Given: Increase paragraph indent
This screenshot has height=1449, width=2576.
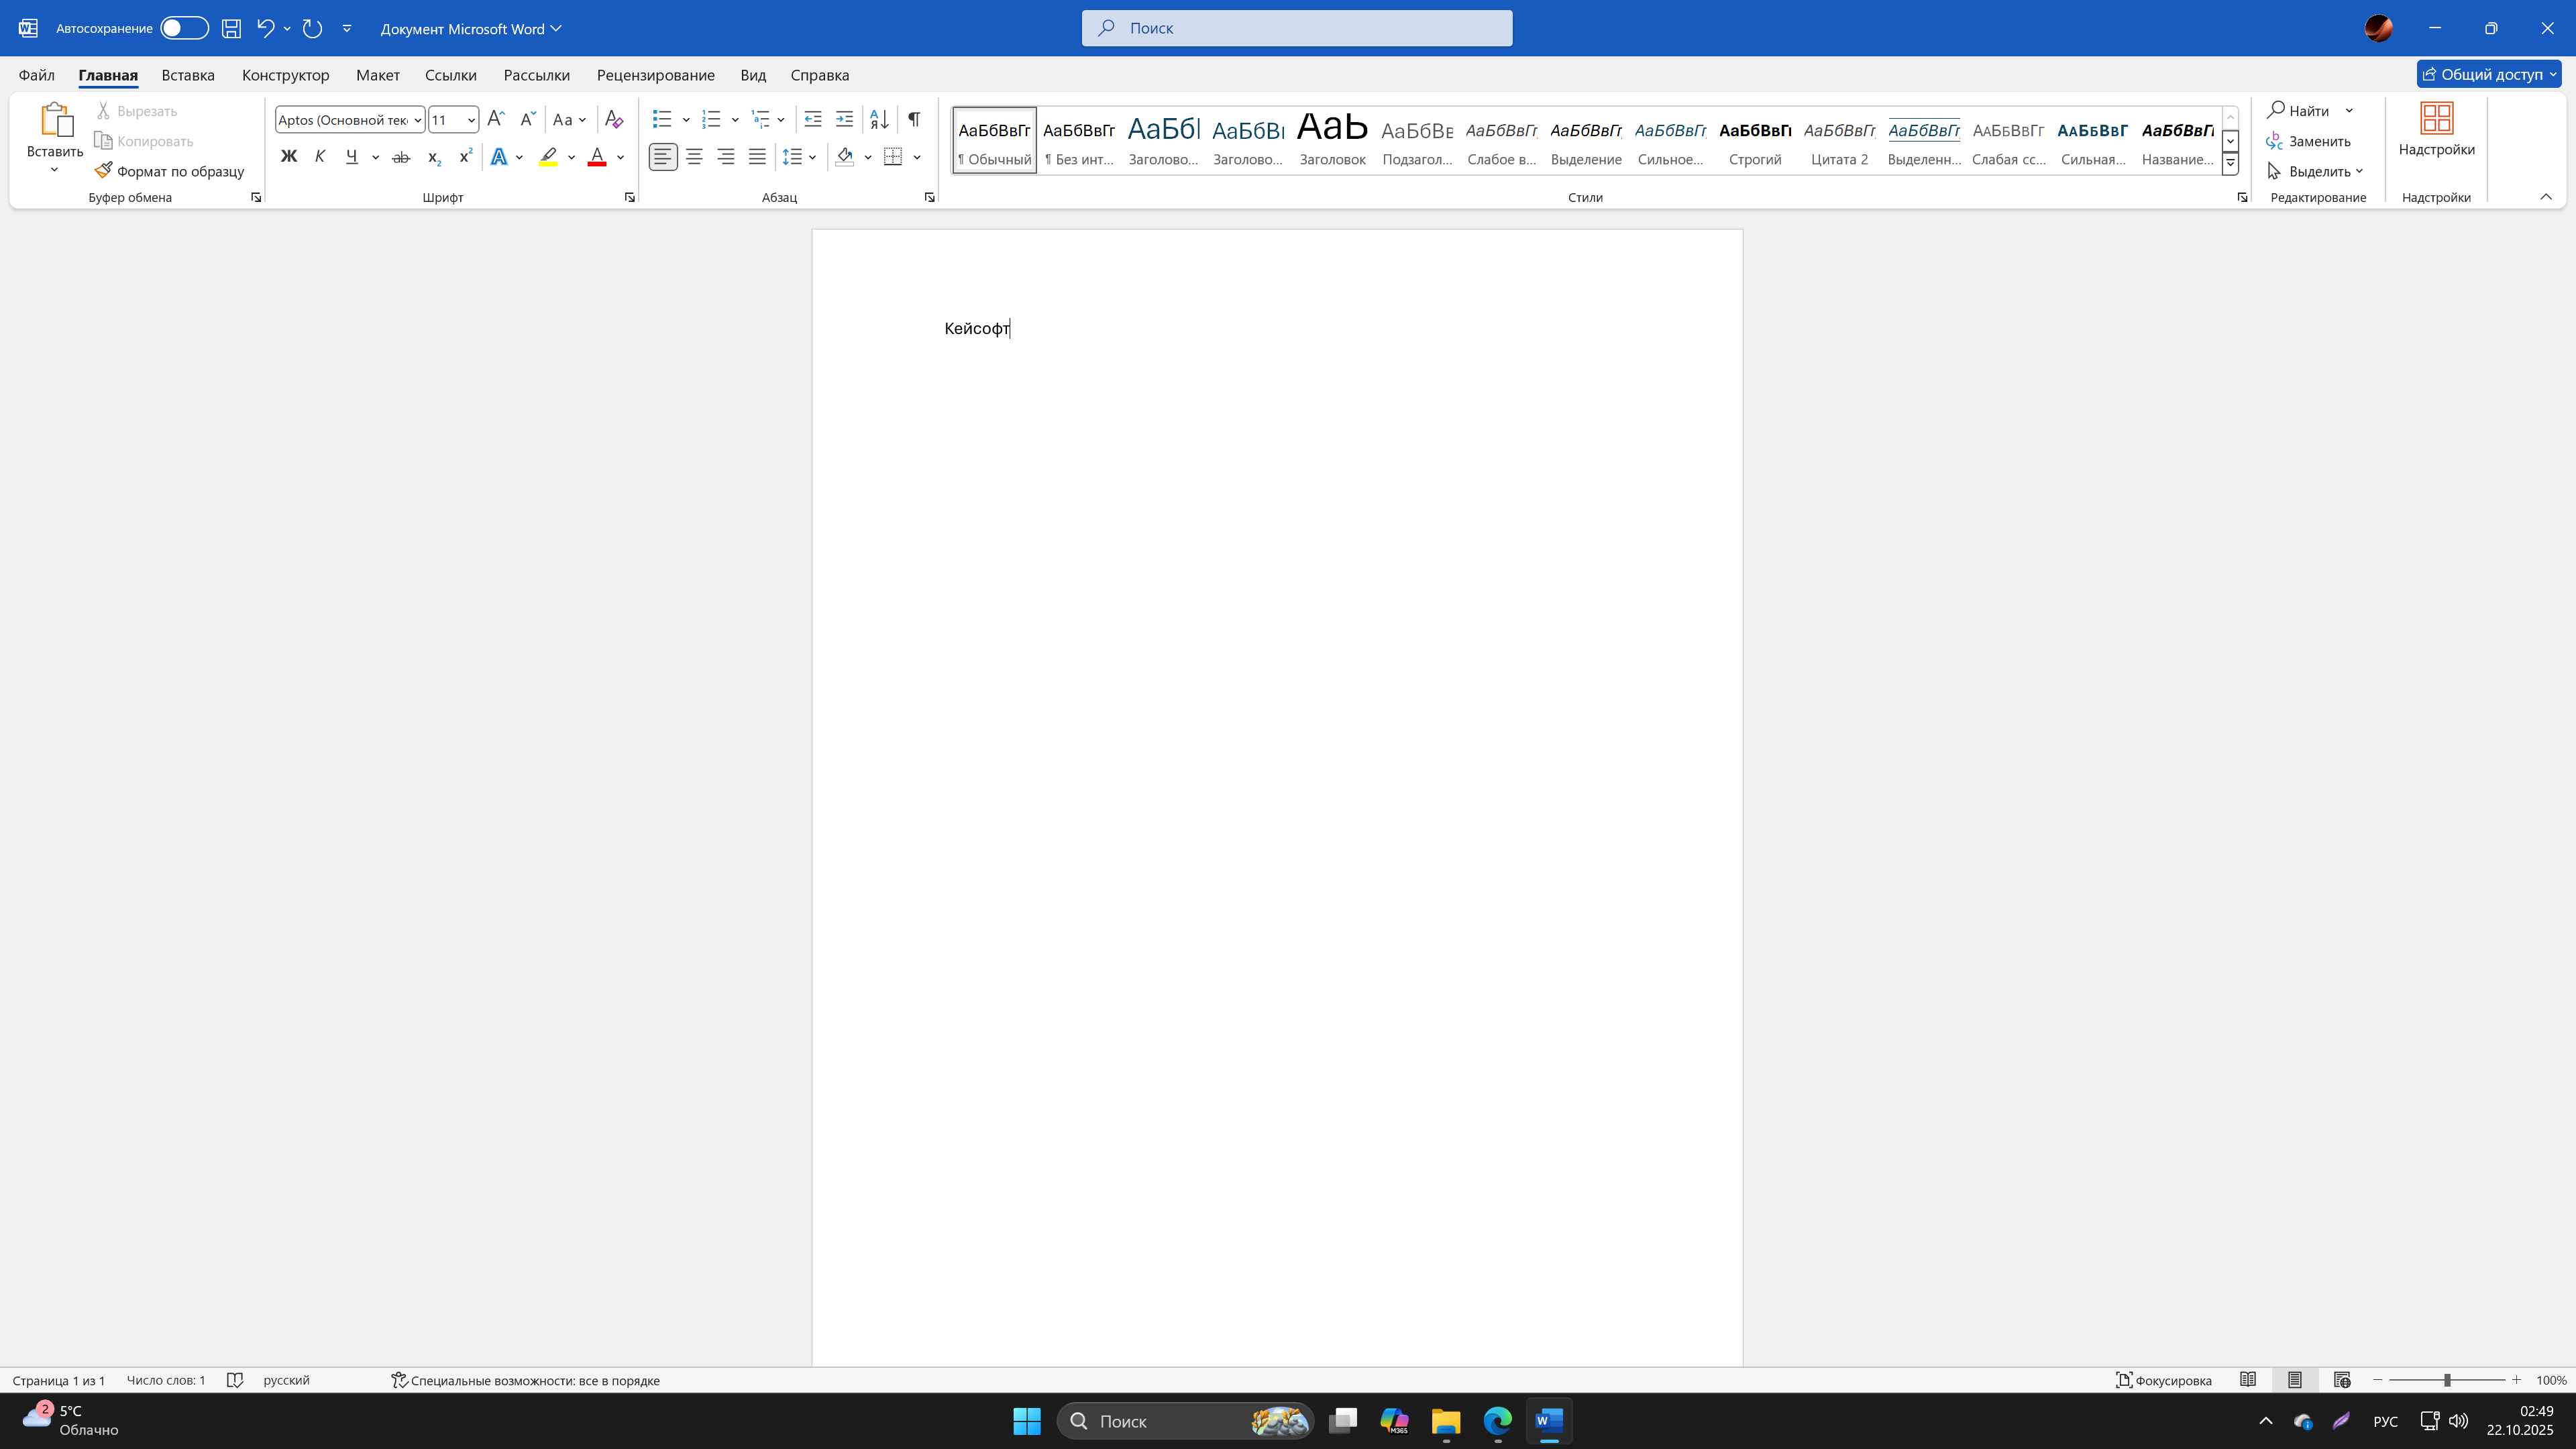Looking at the screenshot, I should tap(844, 119).
